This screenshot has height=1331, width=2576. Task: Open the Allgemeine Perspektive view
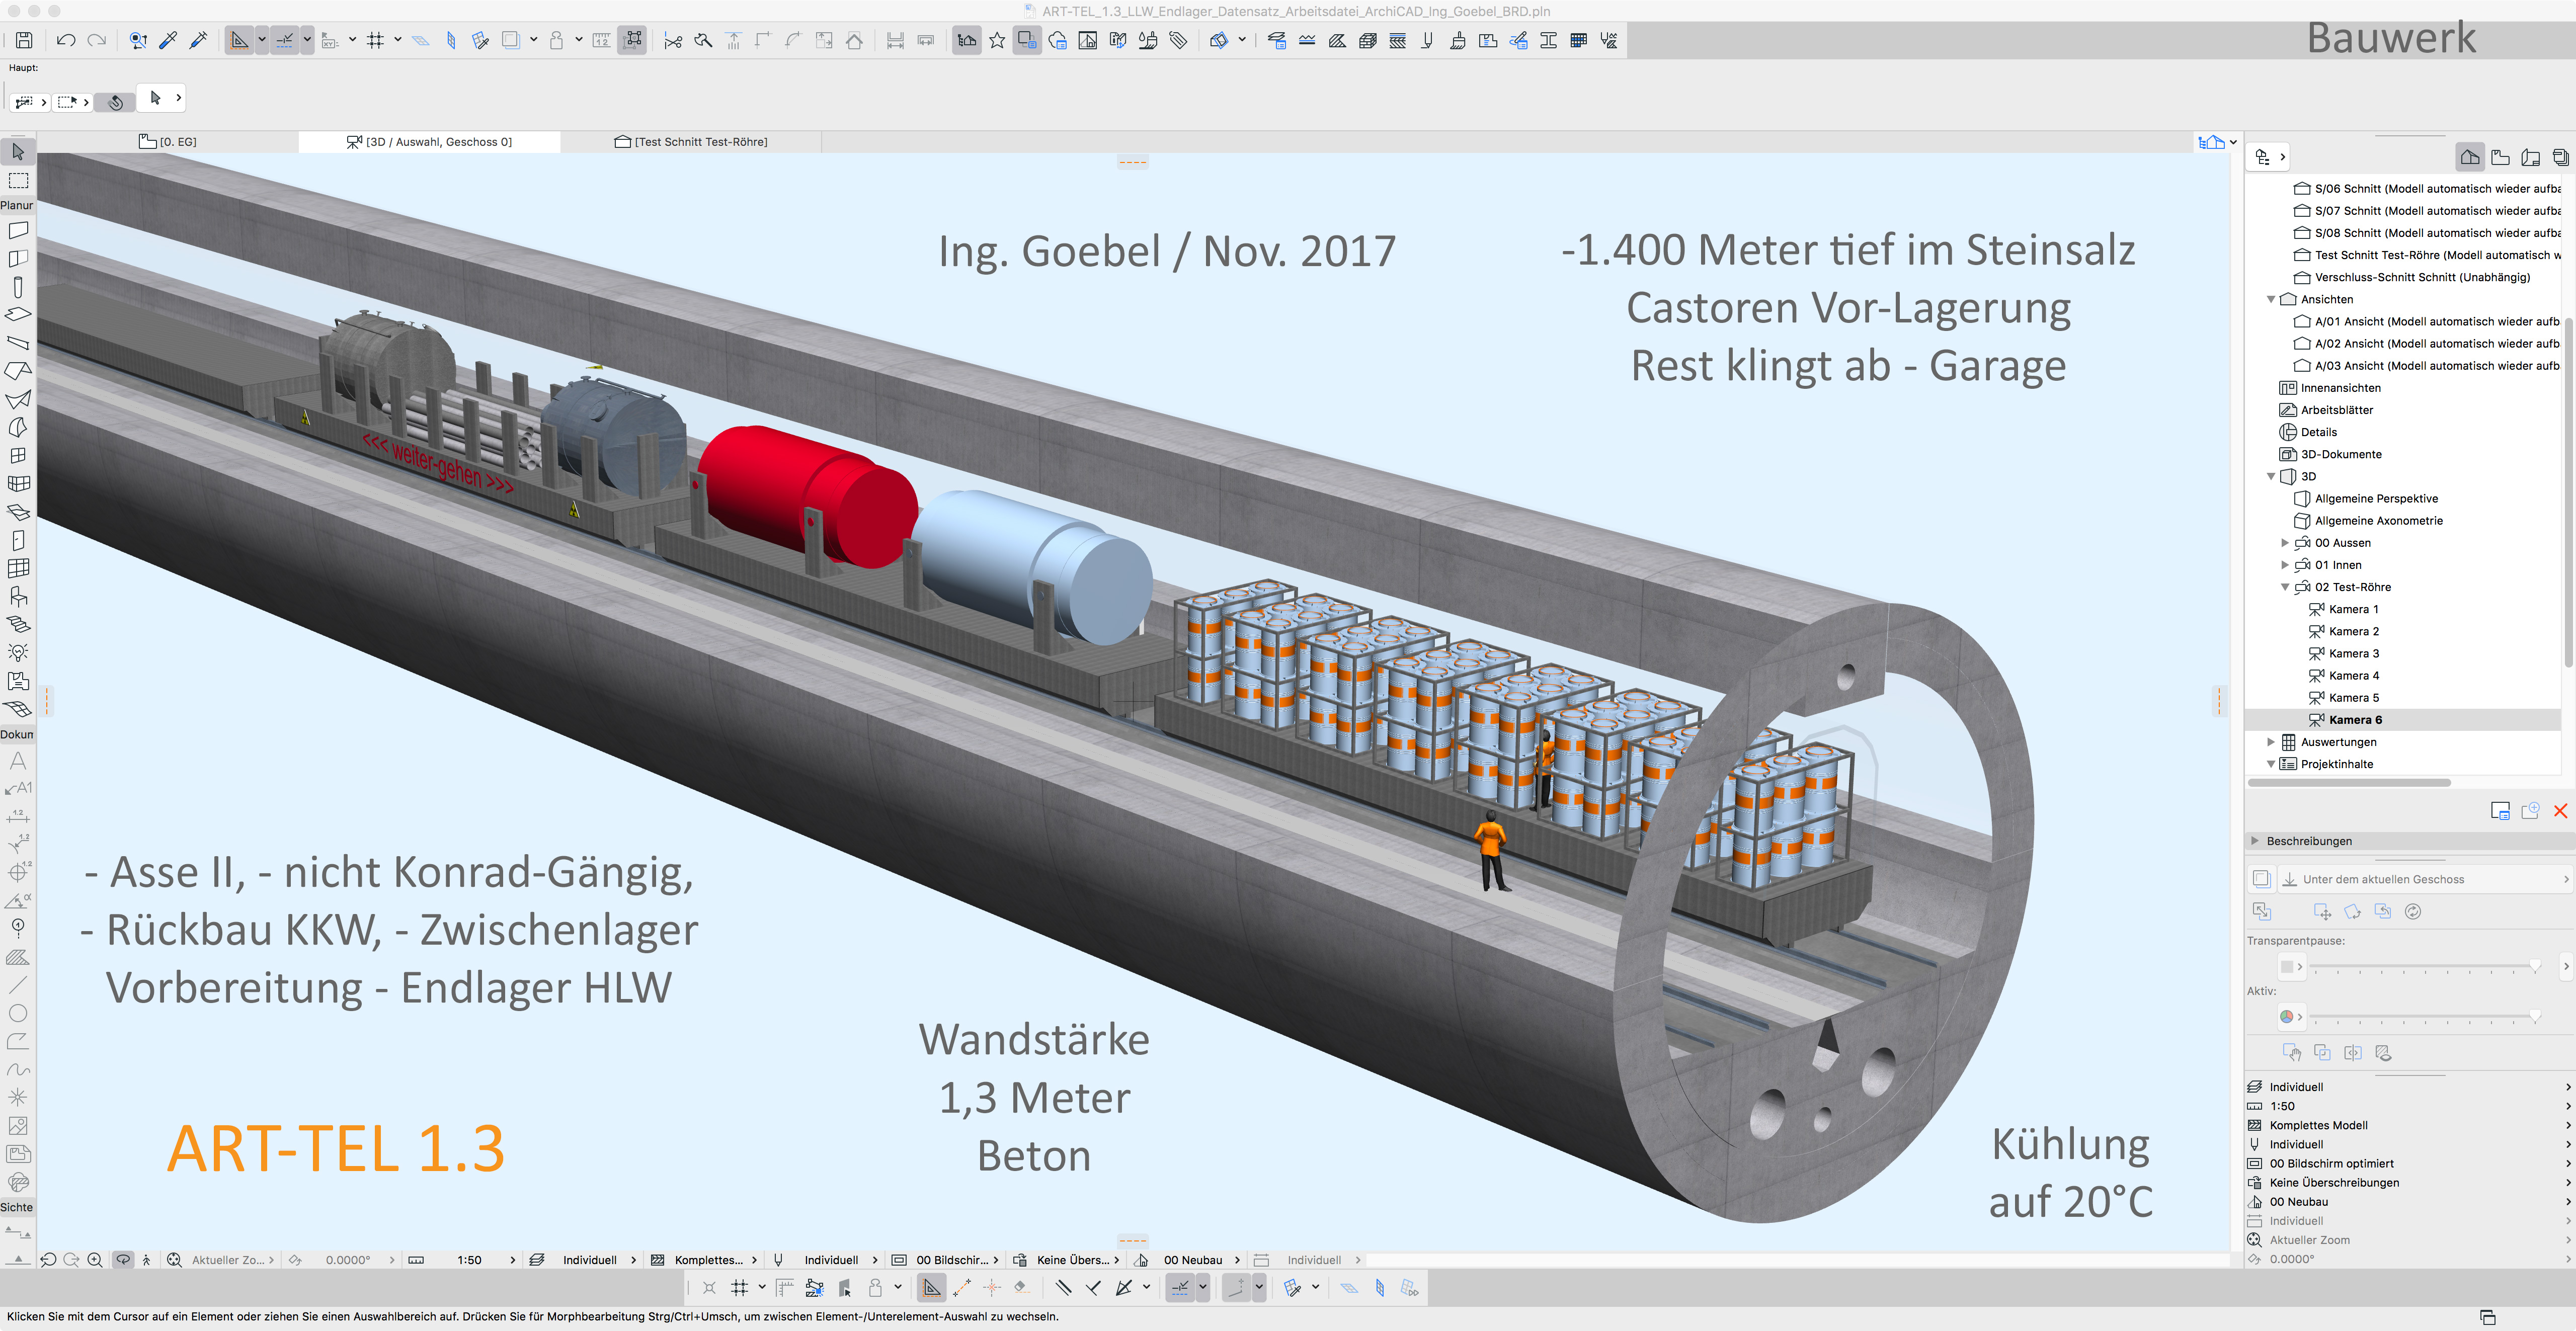[x=2376, y=498]
